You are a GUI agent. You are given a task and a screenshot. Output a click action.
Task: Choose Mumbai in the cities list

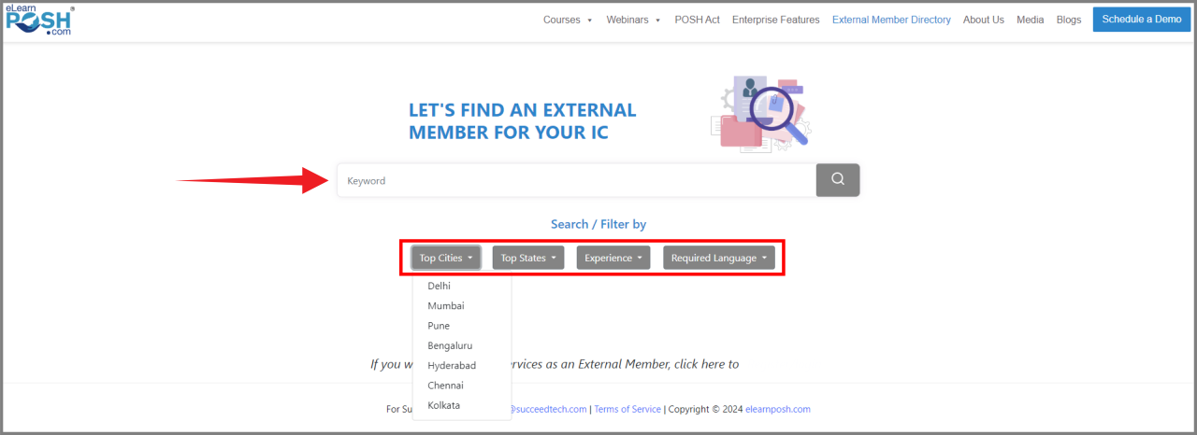tap(446, 306)
